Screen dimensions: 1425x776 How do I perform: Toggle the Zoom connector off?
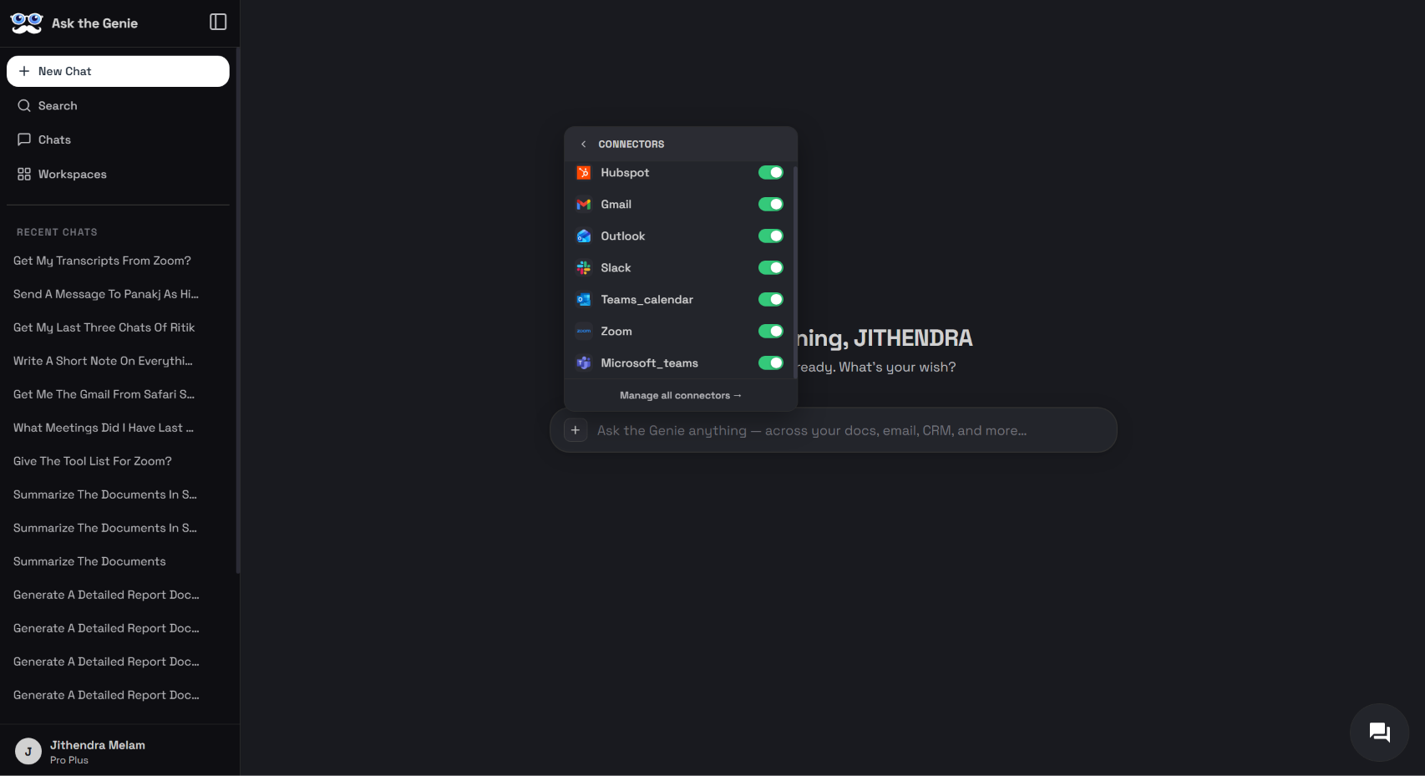point(770,331)
